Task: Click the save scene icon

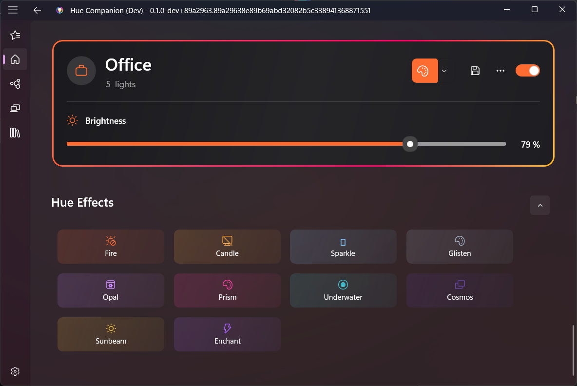Action: (x=475, y=71)
